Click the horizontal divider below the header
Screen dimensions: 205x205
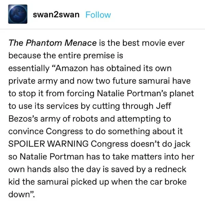click(102, 29)
